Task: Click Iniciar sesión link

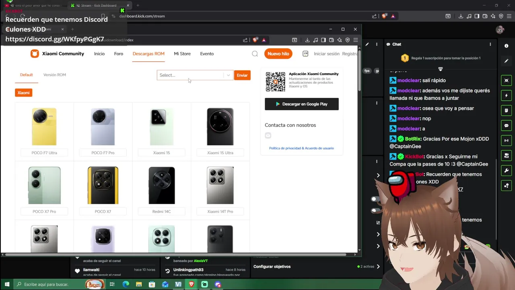Action: tap(327, 54)
